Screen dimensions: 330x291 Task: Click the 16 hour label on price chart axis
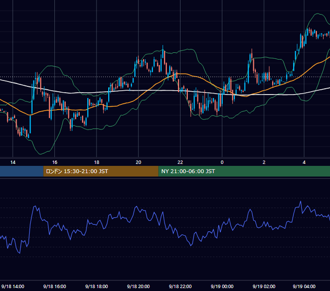click(x=55, y=162)
